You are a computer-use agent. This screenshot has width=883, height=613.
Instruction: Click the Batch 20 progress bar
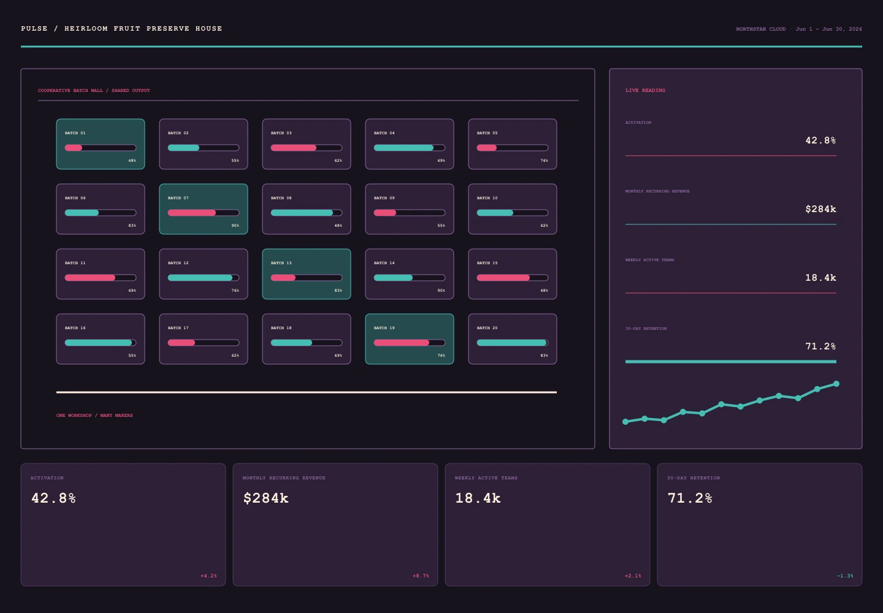pyautogui.click(x=513, y=343)
